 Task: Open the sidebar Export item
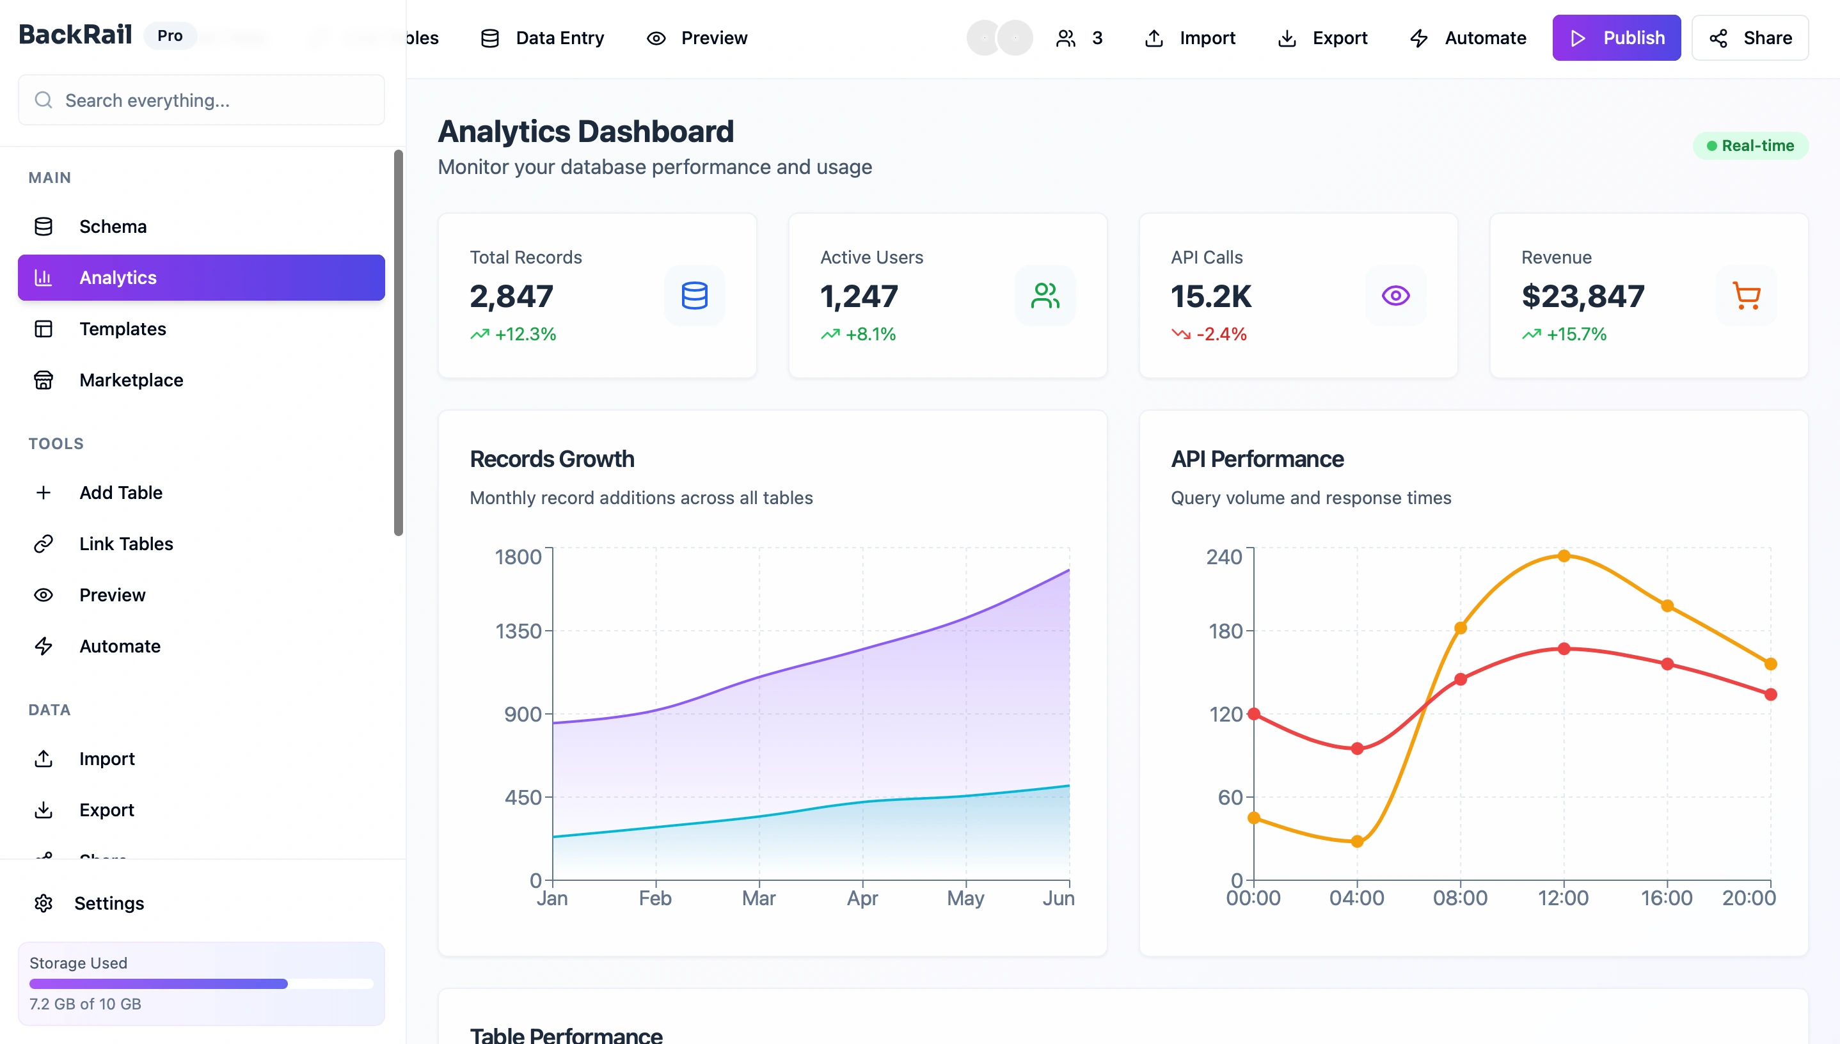coord(201,809)
